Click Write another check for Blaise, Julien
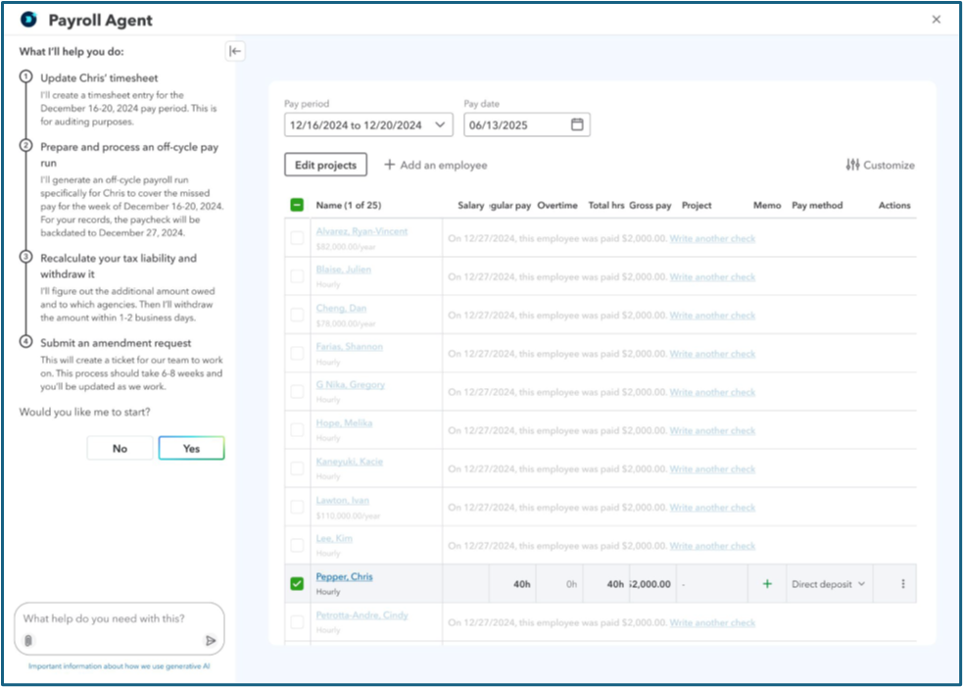This screenshot has width=963, height=687. coord(712,277)
